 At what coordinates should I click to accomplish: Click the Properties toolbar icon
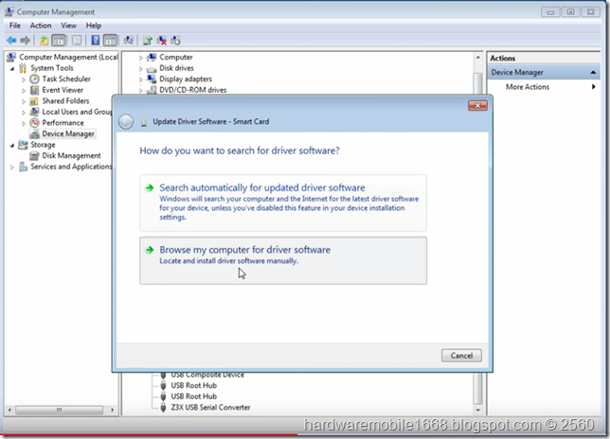pos(77,40)
